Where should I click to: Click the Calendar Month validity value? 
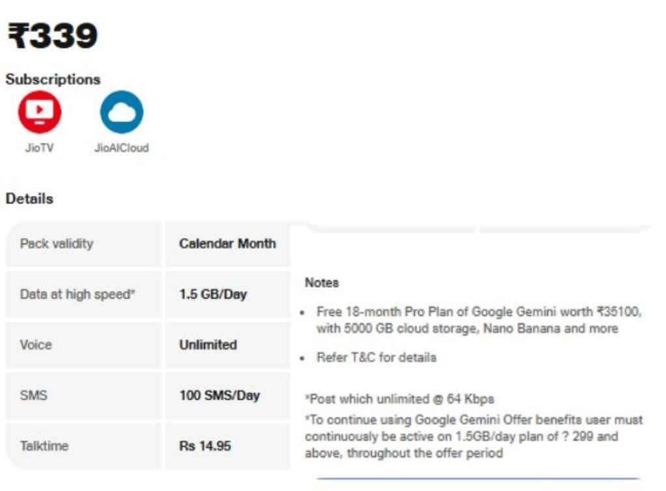227,245
